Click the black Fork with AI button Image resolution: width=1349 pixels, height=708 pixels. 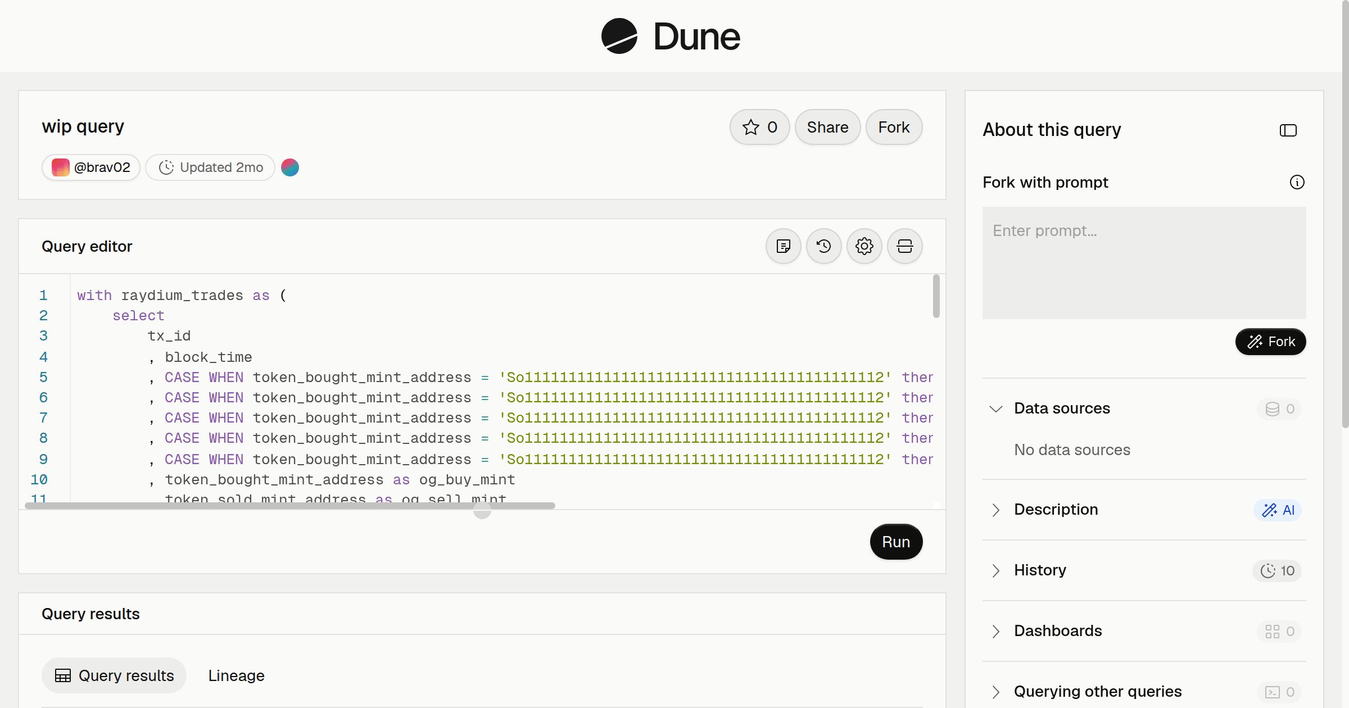tap(1271, 342)
